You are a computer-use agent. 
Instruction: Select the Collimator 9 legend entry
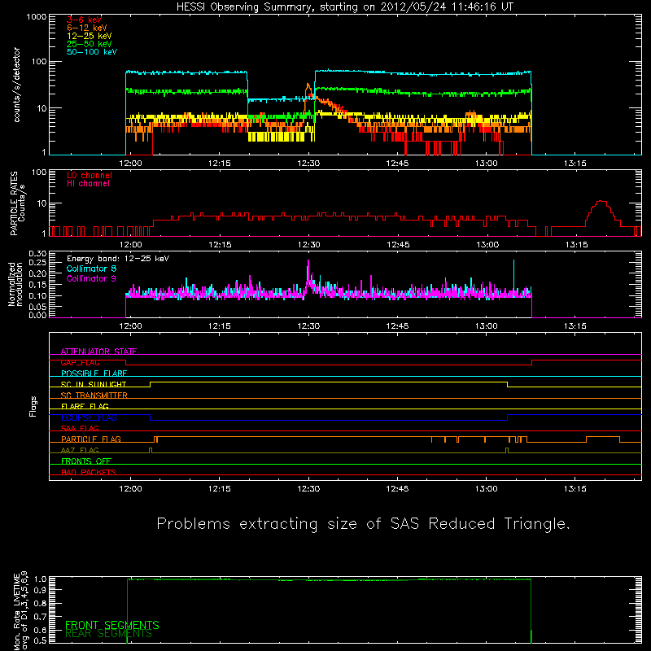click(x=91, y=278)
